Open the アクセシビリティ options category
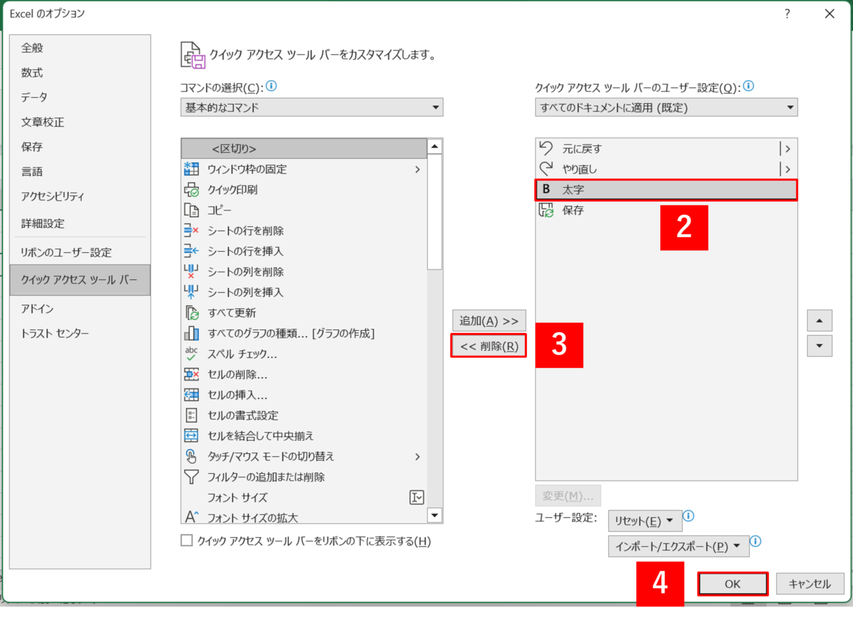The image size is (853, 619). point(80,196)
